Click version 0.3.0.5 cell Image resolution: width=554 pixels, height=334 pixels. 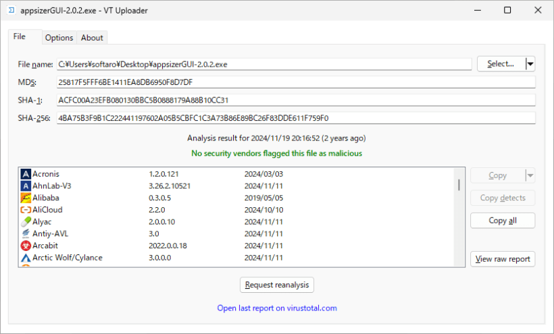(159, 198)
